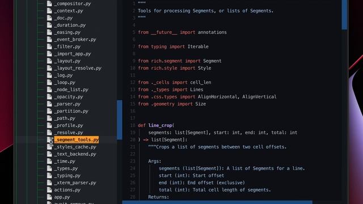Click the file icon beside _profile.py
This screenshot has width=363, height=204.
(x=49, y=125)
